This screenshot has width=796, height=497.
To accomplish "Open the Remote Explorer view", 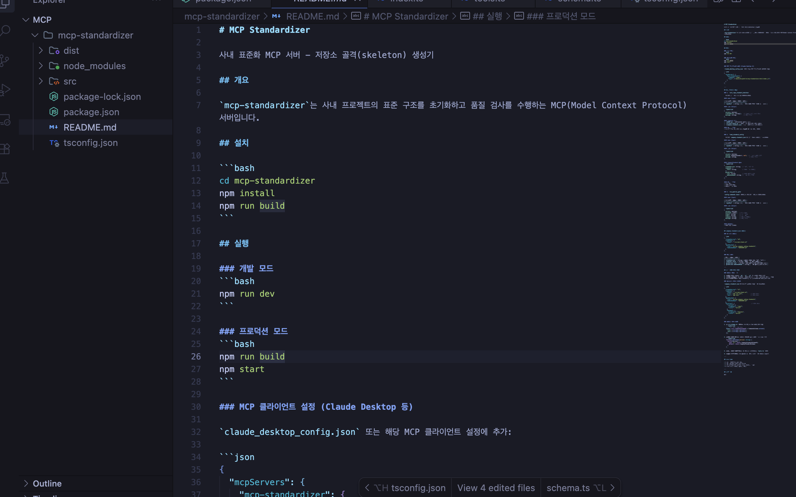I will pyautogui.click(x=5, y=120).
